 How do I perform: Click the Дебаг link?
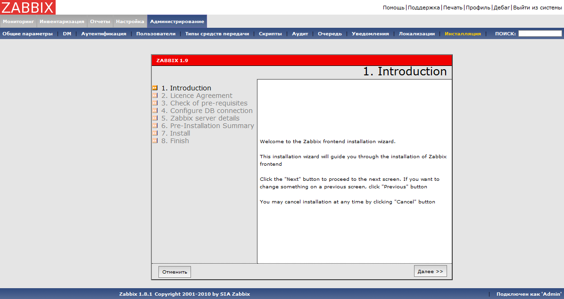[501, 8]
